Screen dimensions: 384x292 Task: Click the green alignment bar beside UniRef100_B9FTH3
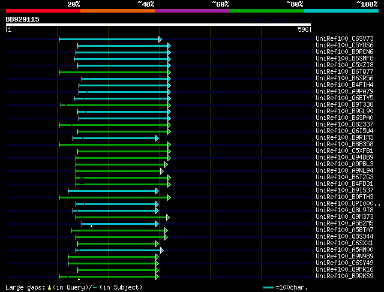(x=113, y=198)
